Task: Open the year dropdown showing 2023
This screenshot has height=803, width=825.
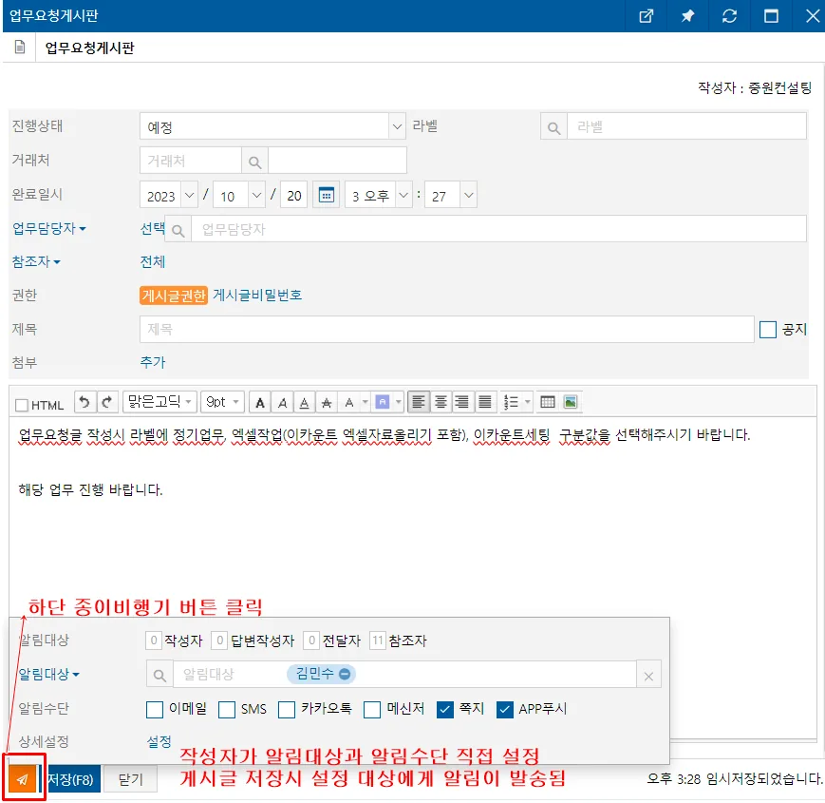Action: click(x=168, y=196)
